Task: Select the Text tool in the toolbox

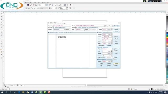Action: tap(2, 35)
